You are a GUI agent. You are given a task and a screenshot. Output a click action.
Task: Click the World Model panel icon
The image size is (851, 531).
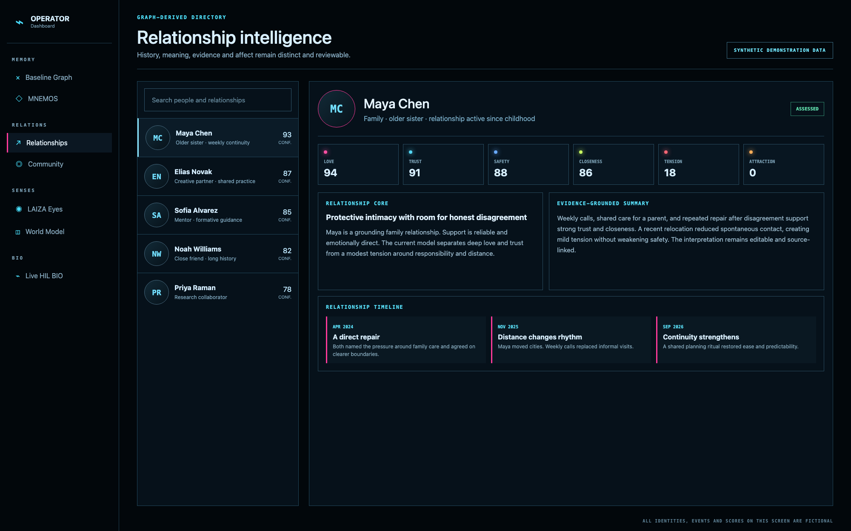[18, 232]
